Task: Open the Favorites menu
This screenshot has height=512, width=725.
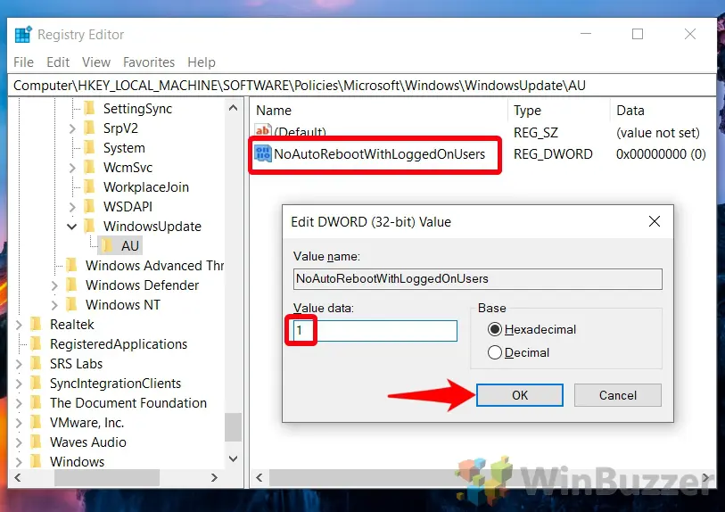Action: point(149,62)
